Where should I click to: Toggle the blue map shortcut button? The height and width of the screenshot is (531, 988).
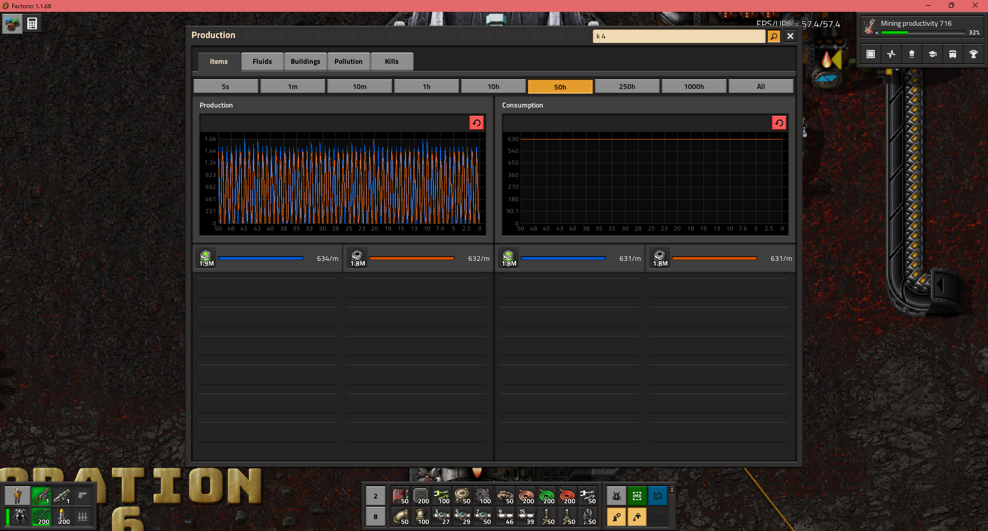tap(658, 496)
